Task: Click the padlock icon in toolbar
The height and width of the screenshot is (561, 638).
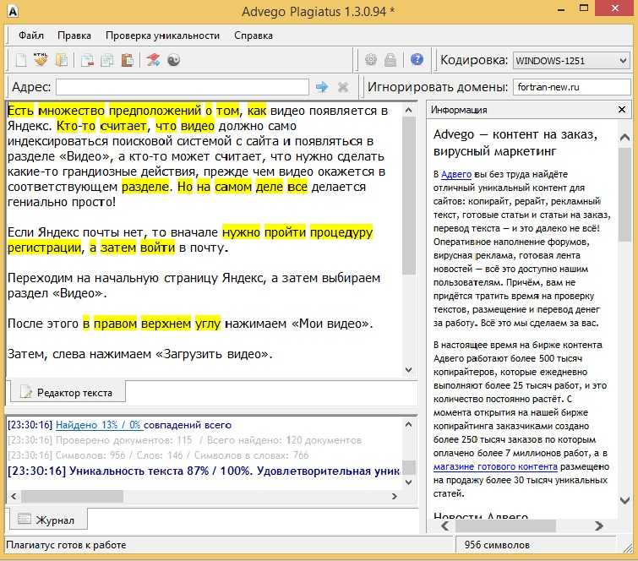Action: [x=390, y=60]
